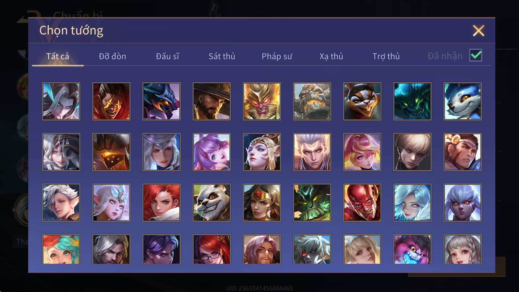Viewport: 519px width, 292px height.
Task: Choose the panda hero holding bamboo
Action: tap(211, 202)
